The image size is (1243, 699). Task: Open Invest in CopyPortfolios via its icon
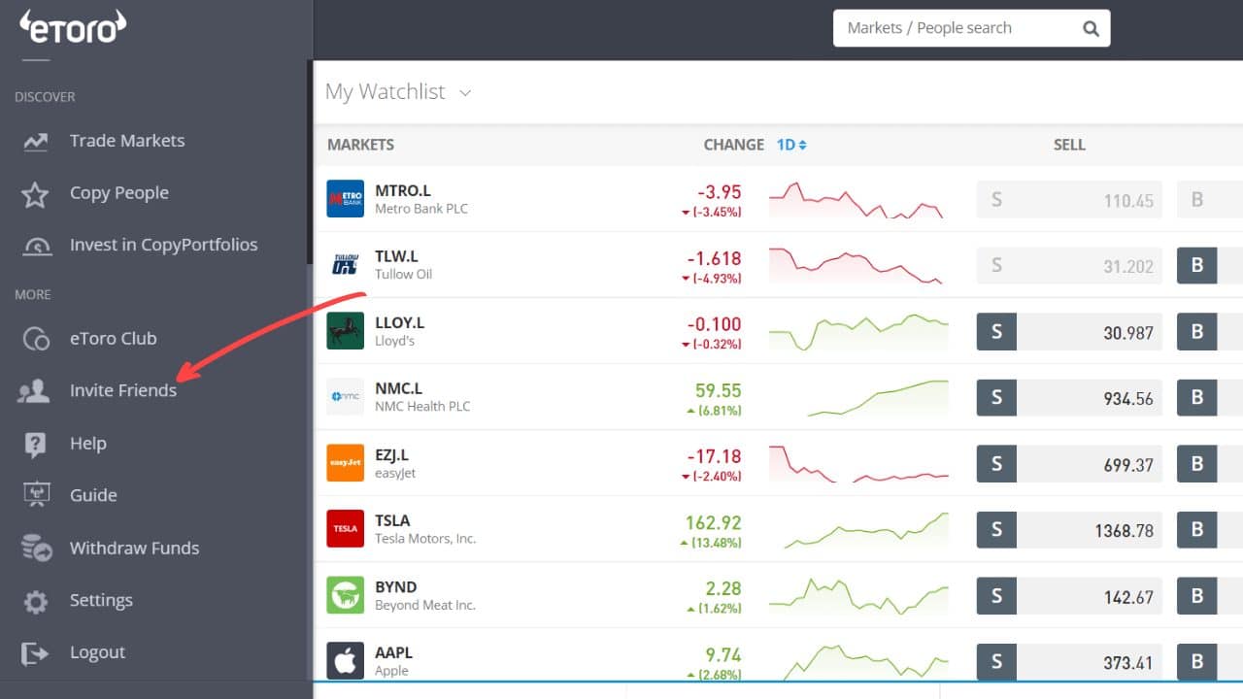click(x=35, y=245)
